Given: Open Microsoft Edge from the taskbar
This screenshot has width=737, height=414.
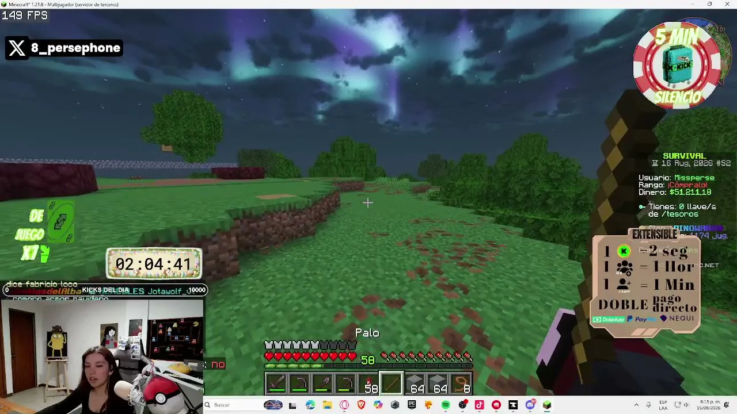Looking at the screenshot, I should point(310,405).
